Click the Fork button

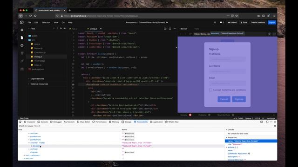pyautogui.click(x=244, y=23)
